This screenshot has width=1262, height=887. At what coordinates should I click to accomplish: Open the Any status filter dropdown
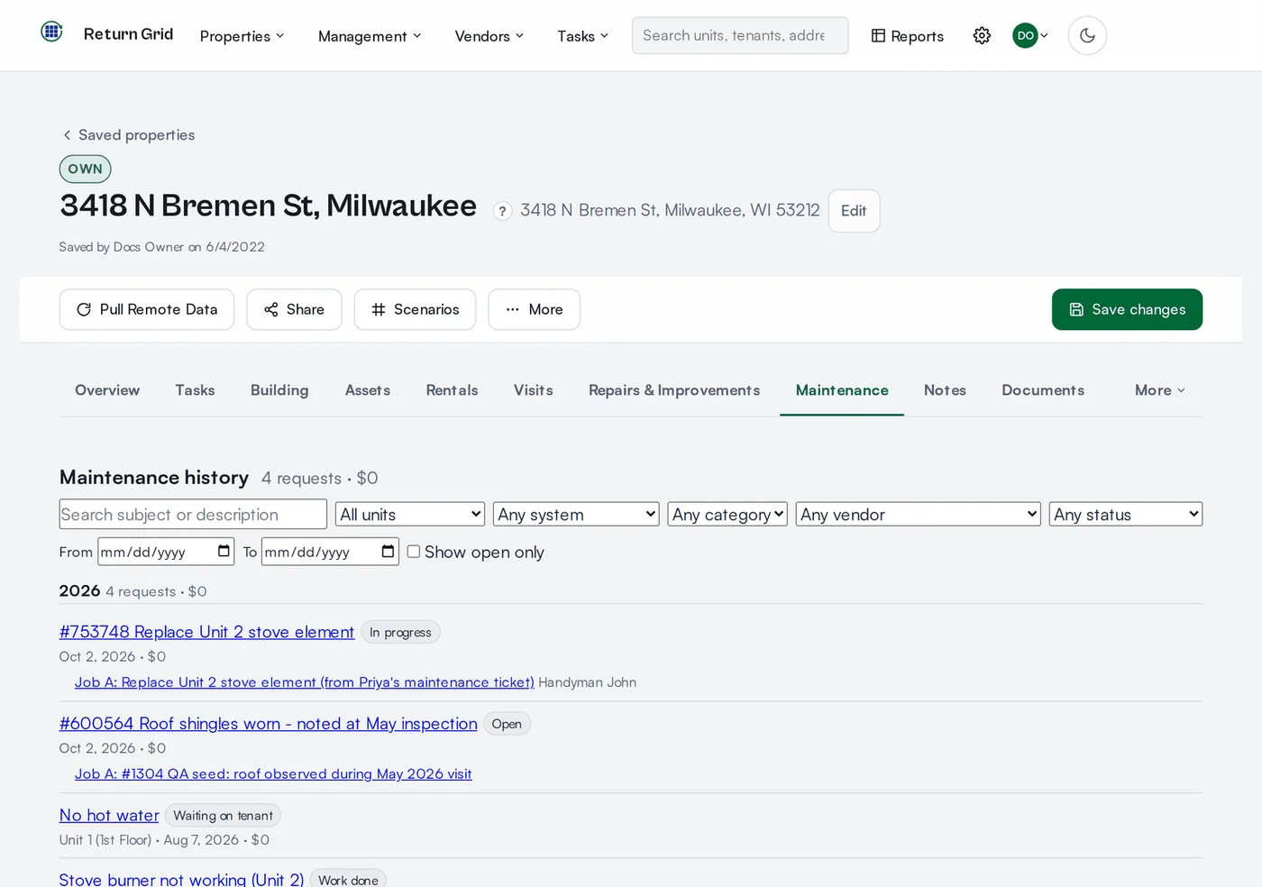pos(1126,514)
